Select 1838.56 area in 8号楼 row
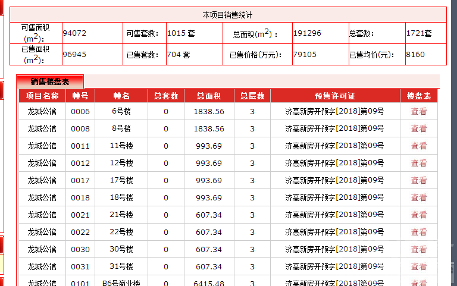The image size is (457, 286). pos(209,128)
